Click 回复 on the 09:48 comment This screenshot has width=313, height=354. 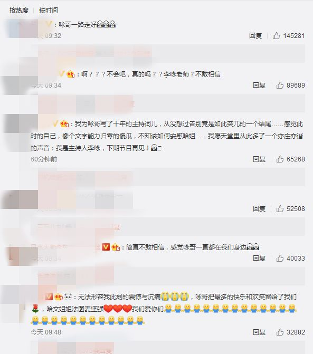(x=259, y=332)
